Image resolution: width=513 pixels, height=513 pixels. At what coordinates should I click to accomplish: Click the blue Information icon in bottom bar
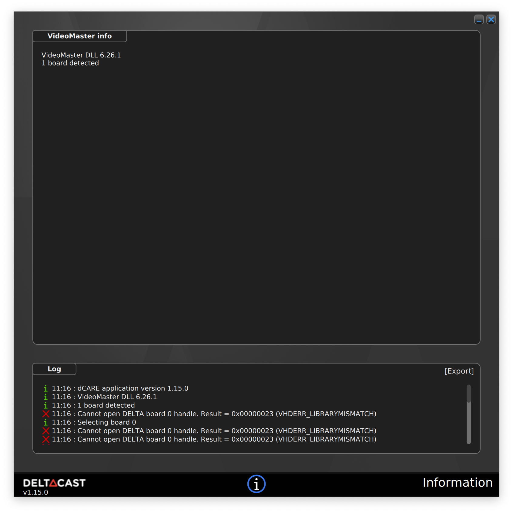[x=256, y=484]
